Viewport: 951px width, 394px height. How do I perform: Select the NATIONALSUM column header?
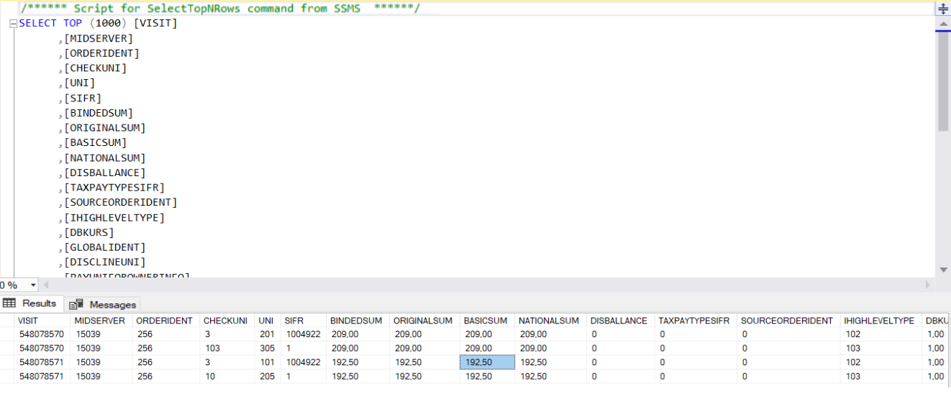pyautogui.click(x=550, y=321)
